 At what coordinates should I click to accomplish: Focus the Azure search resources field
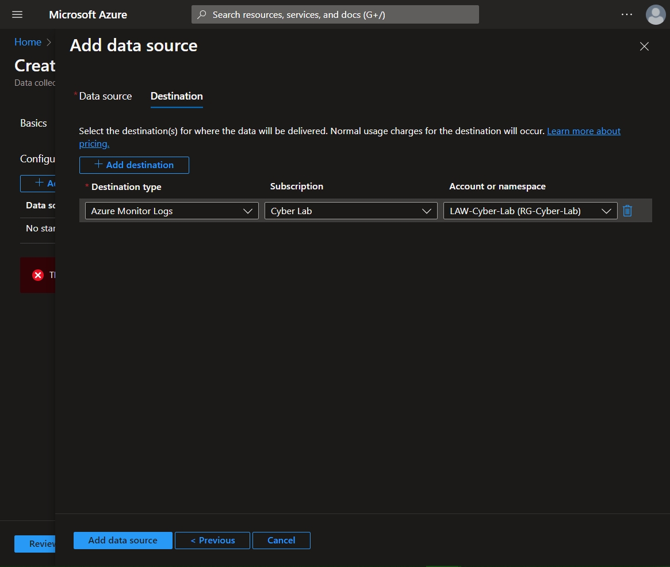tap(335, 14)
